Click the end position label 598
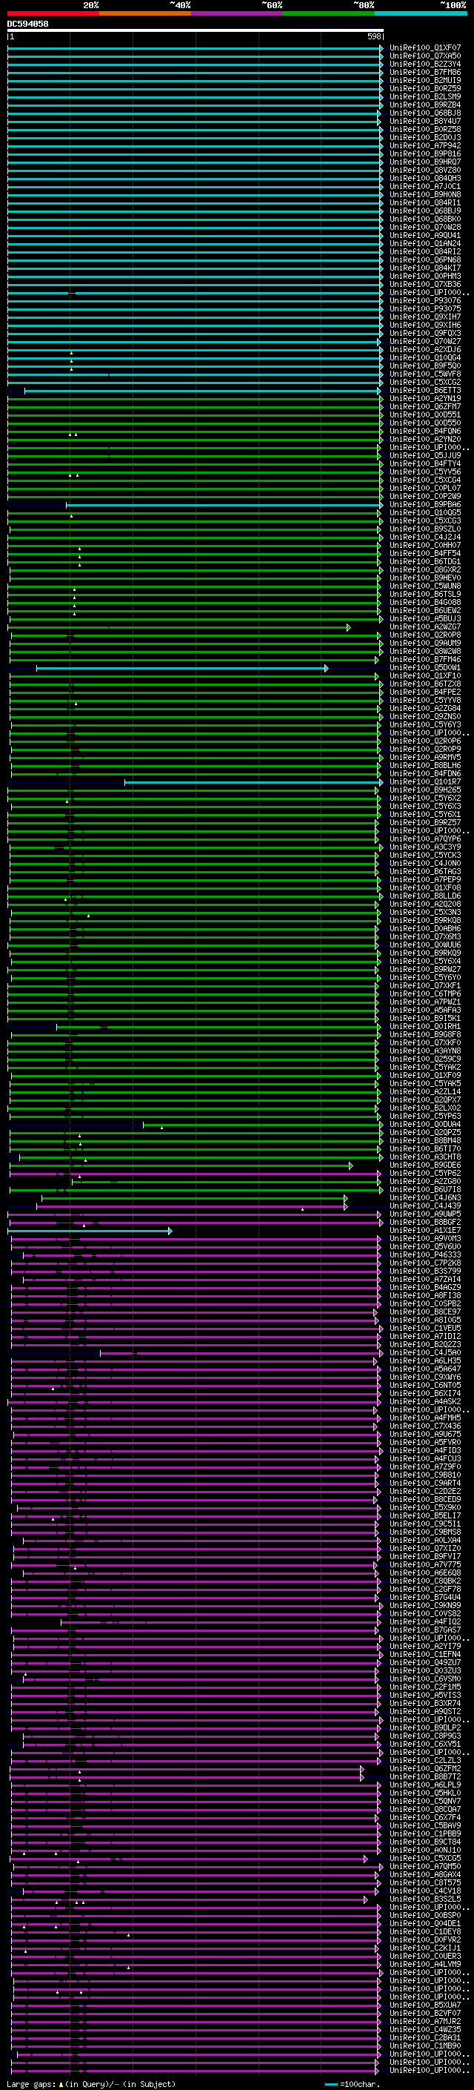474x2090 pixels. (x=374, y=36)
